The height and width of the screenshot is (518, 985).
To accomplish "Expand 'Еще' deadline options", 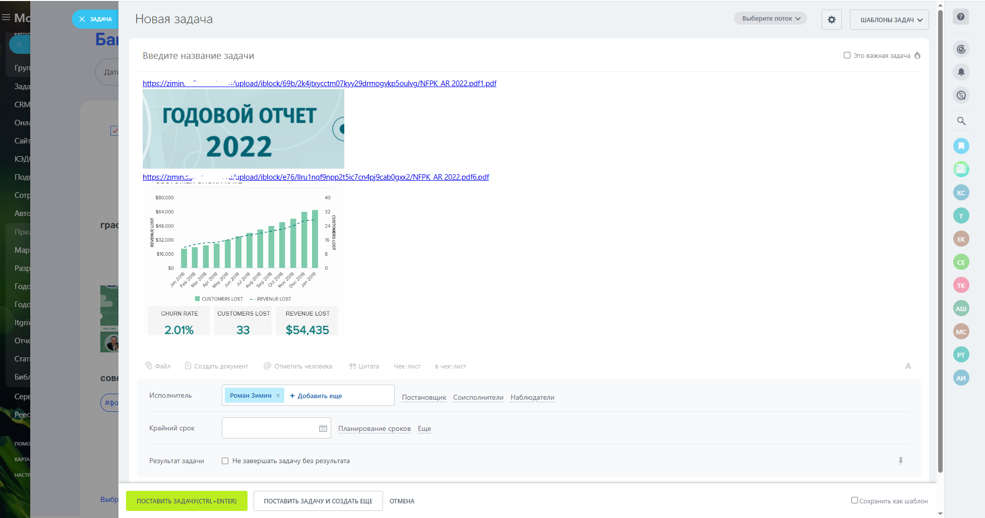I will click(424, 429).
